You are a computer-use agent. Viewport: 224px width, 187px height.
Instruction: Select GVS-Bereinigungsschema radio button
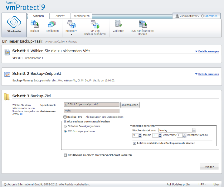click(65, 131)
